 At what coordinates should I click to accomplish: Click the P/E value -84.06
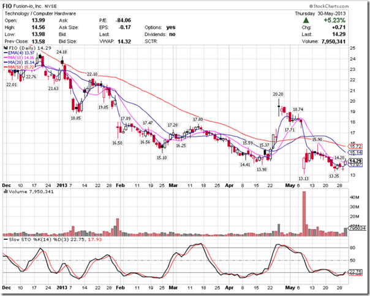click(123, 20)
